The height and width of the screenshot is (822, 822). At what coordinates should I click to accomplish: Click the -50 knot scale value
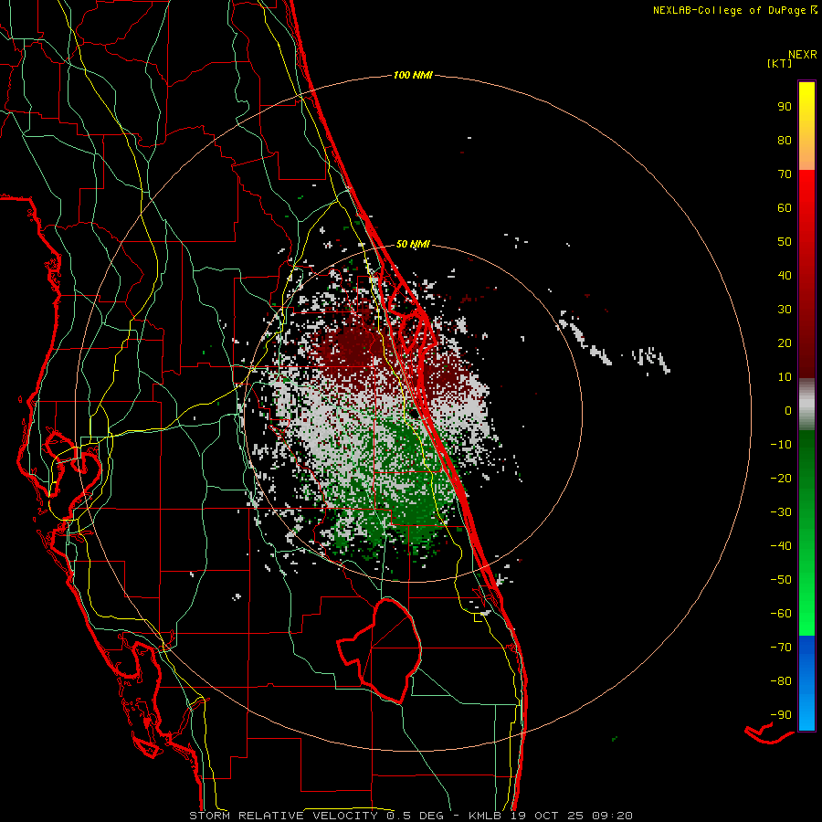tap(781, 580)
